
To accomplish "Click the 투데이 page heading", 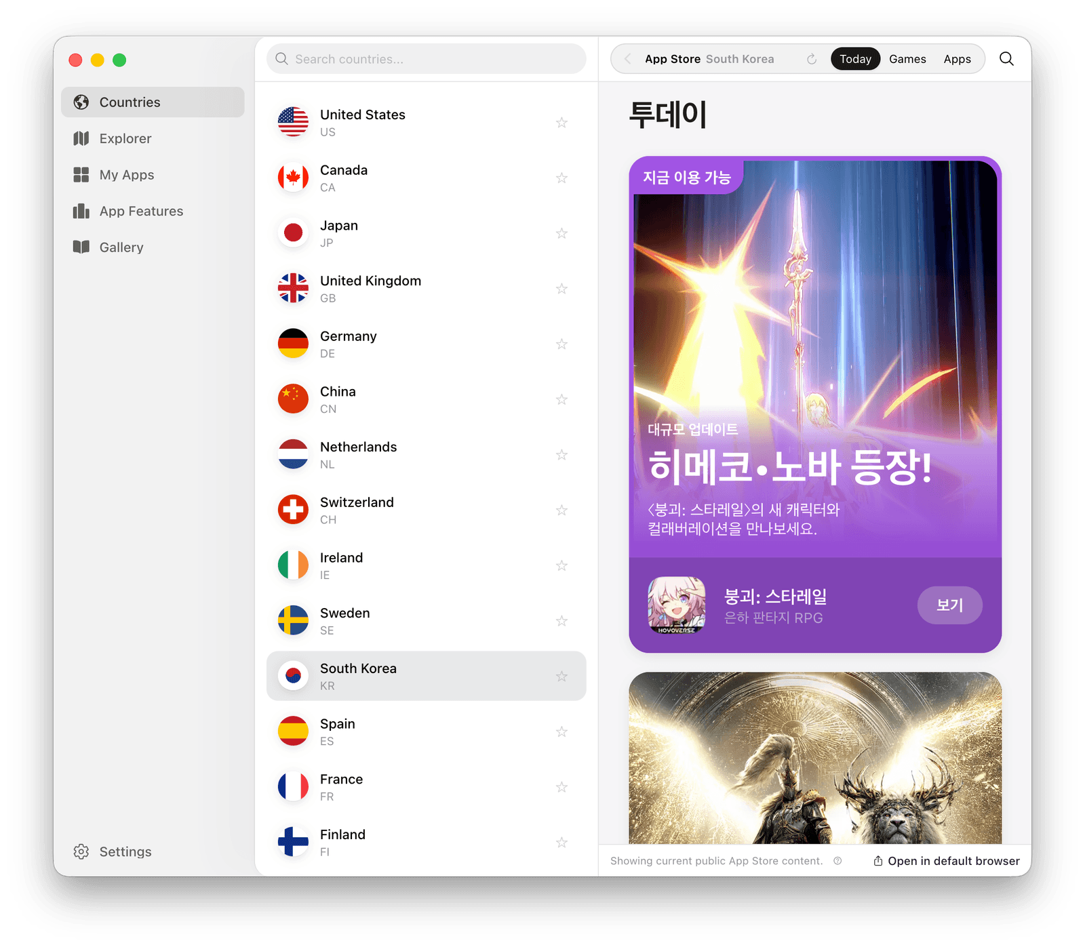I will click(x=668, y=114).
